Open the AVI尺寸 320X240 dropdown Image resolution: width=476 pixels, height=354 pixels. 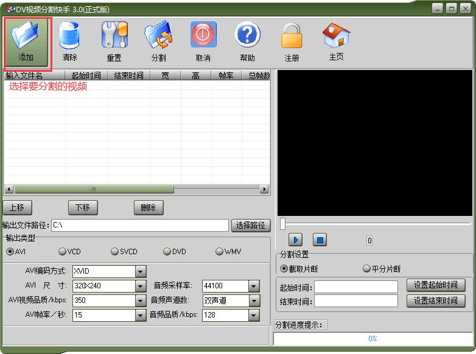tap(141, 286)
